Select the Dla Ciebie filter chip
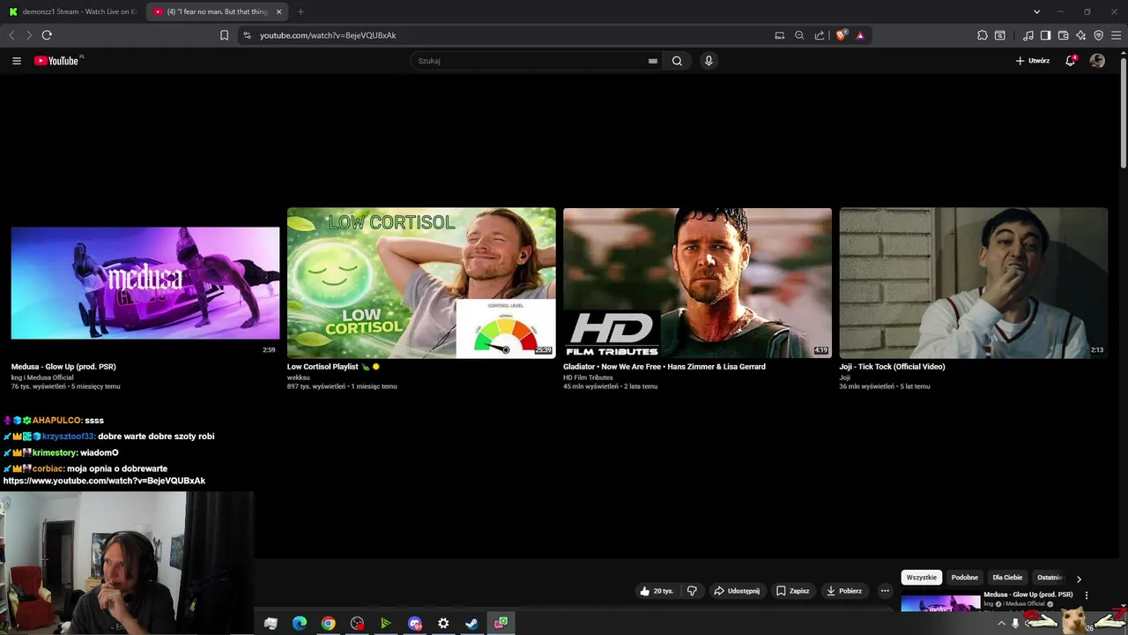 1007,578
